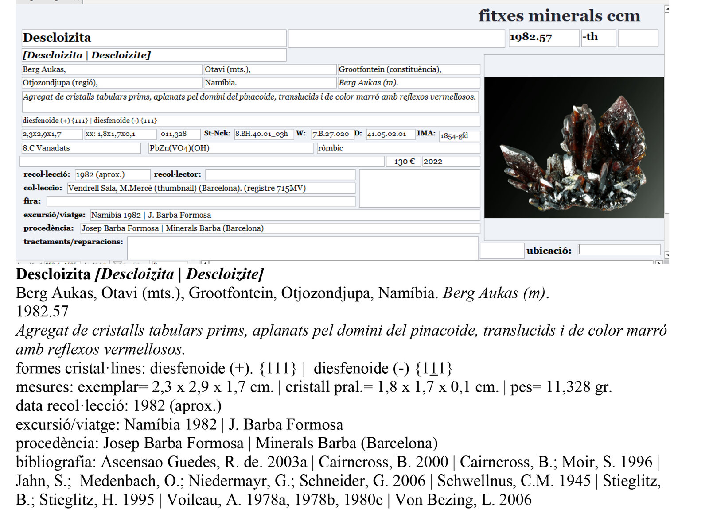The image size is (709, 513).
Task: Click the procedència field 'Josep Barba Formosa'
Action: pyautogui.click(x=280, y=228)
